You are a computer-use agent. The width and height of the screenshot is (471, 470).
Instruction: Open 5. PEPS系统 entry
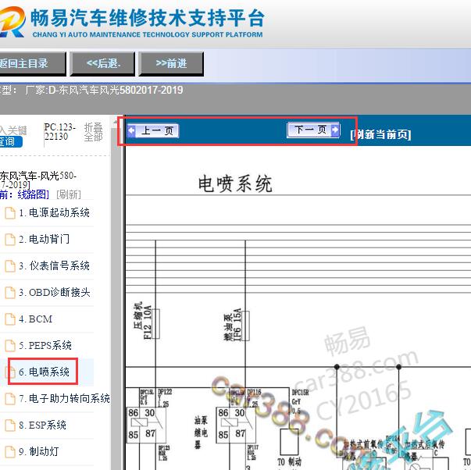click(x=45, y=345)
